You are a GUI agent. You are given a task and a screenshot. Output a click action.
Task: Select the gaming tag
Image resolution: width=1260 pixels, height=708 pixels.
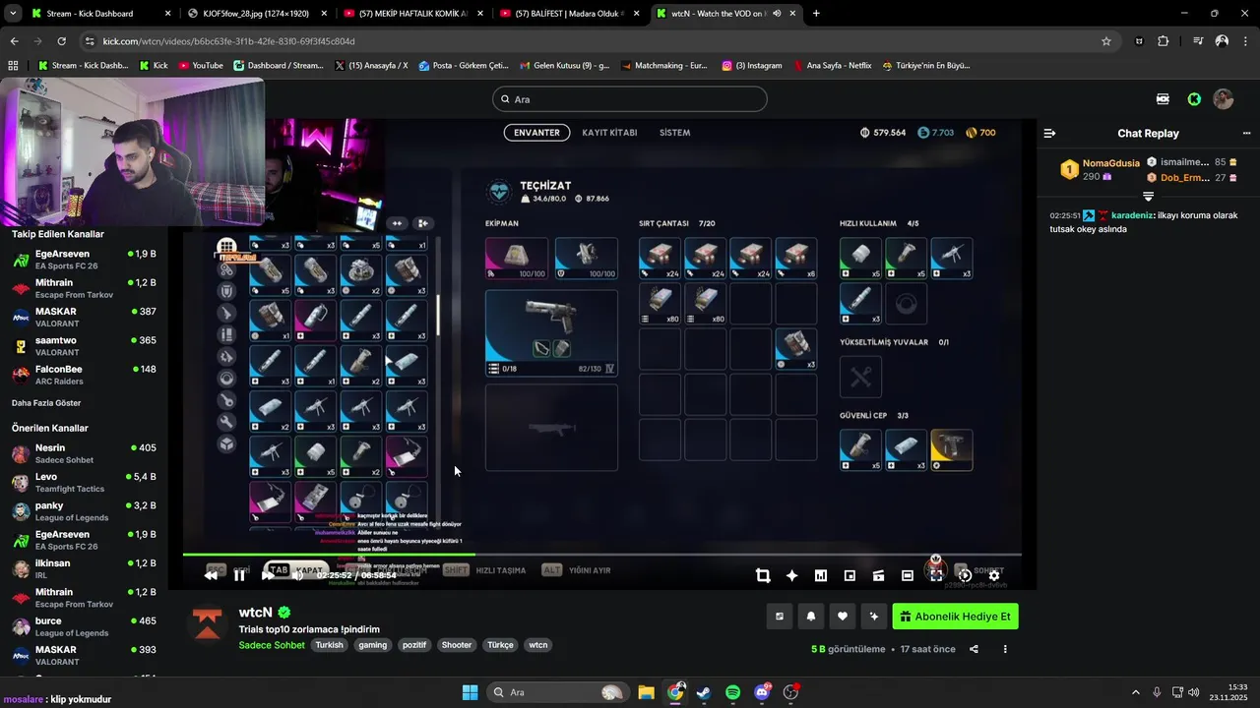(x=373, y=645)
